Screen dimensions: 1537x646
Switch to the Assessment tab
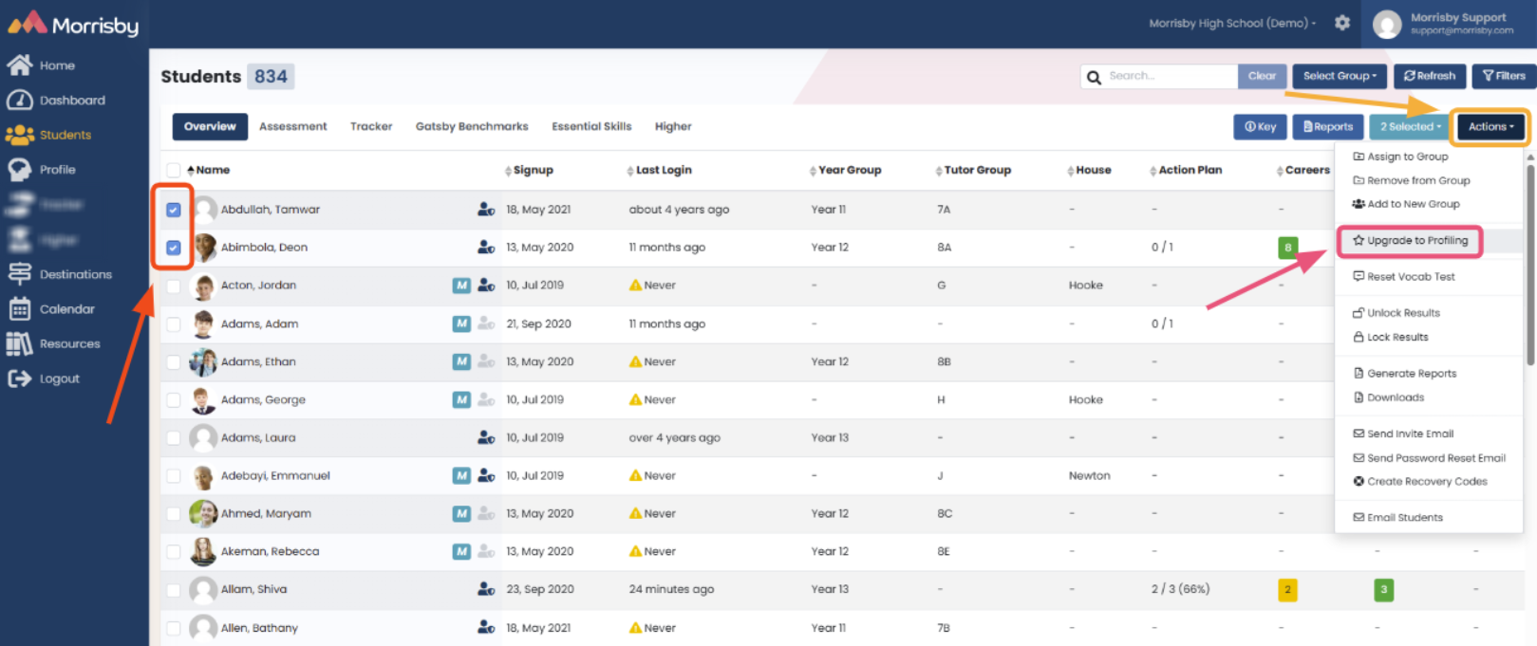tap(293, 126)
